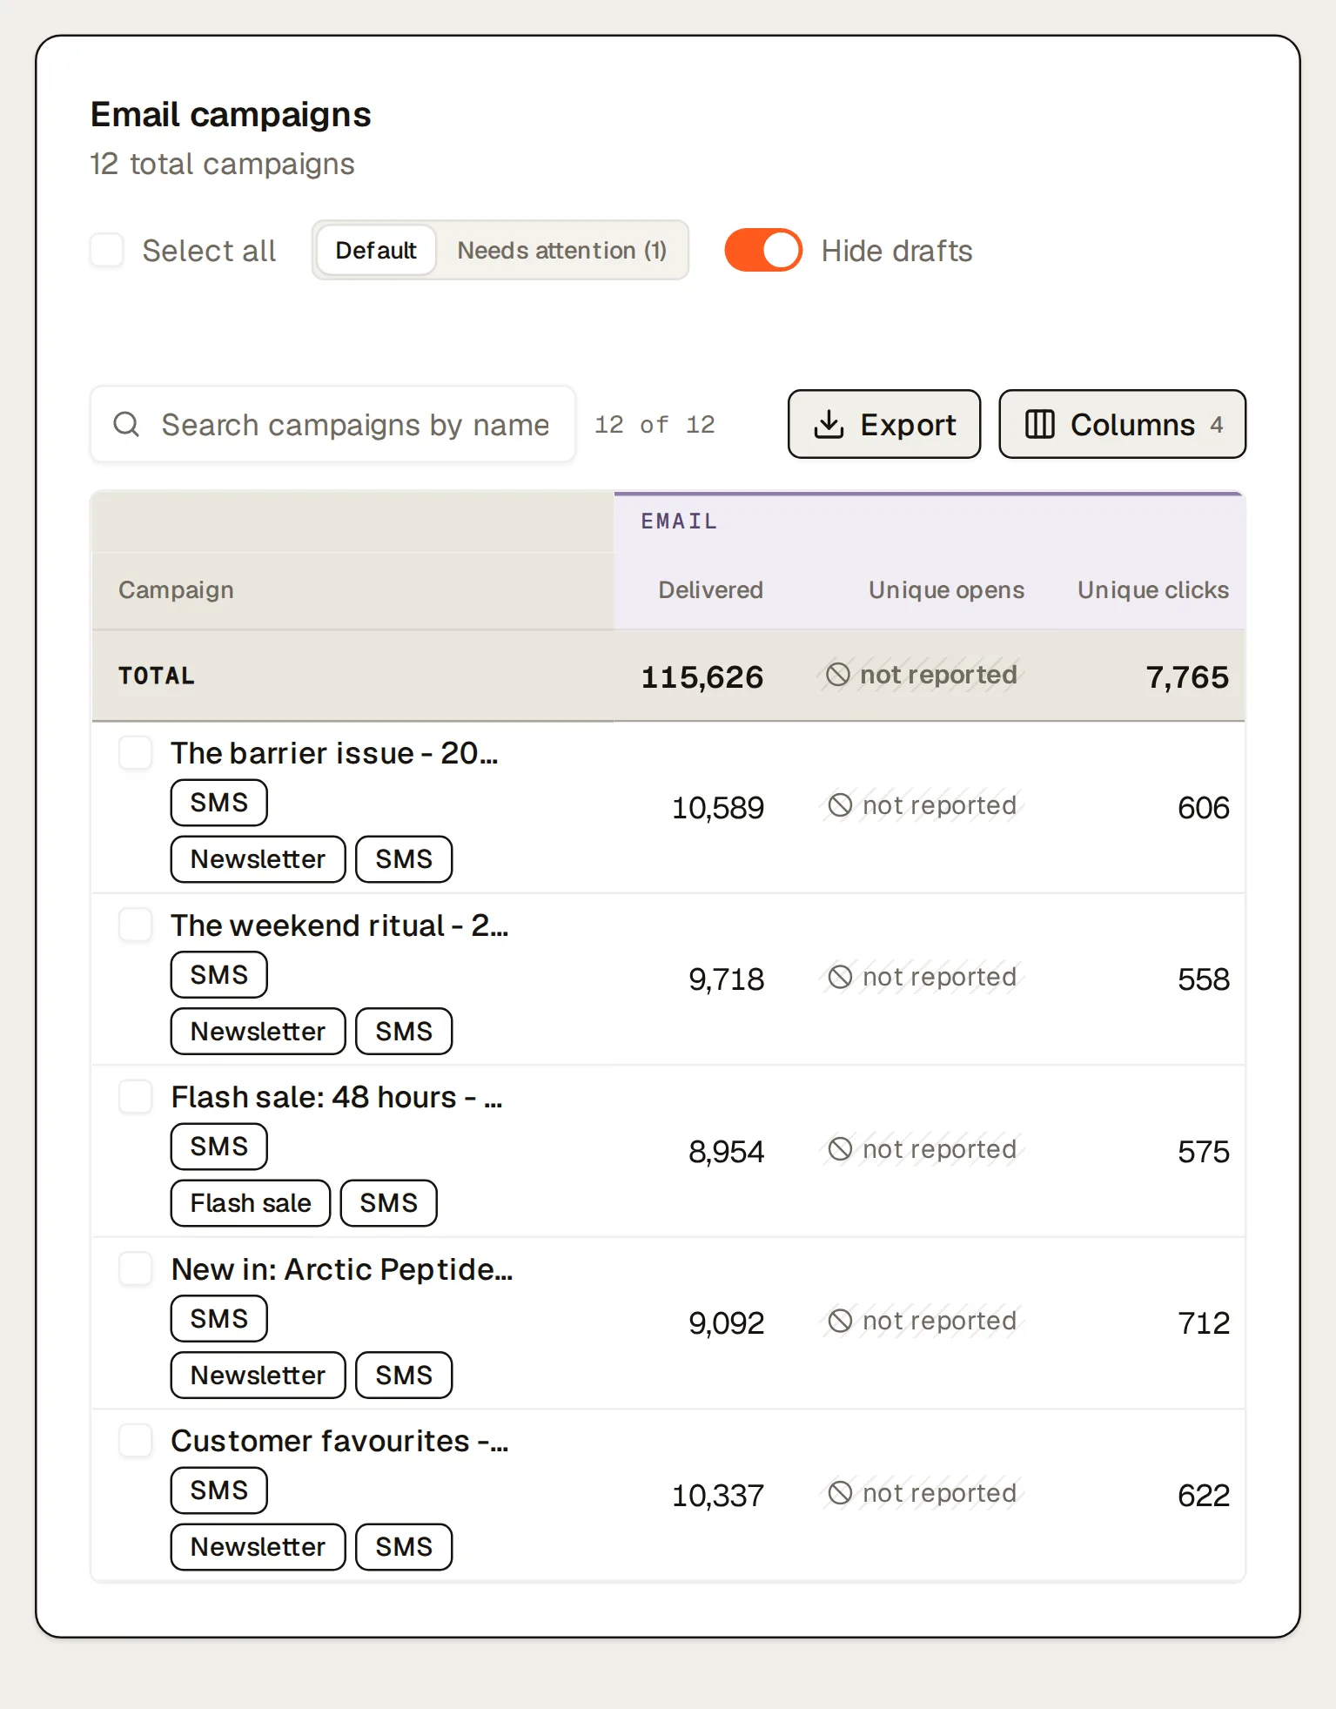Open The barrier issue campaign

335,753
